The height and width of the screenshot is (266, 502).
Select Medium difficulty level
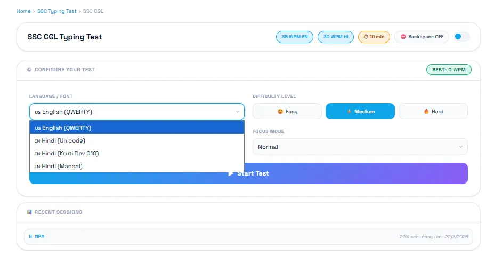coord(360,112)
